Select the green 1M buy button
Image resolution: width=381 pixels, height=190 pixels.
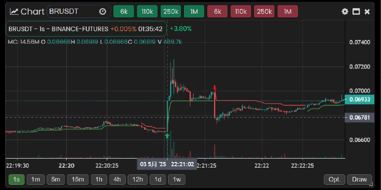tap(194, 11)
